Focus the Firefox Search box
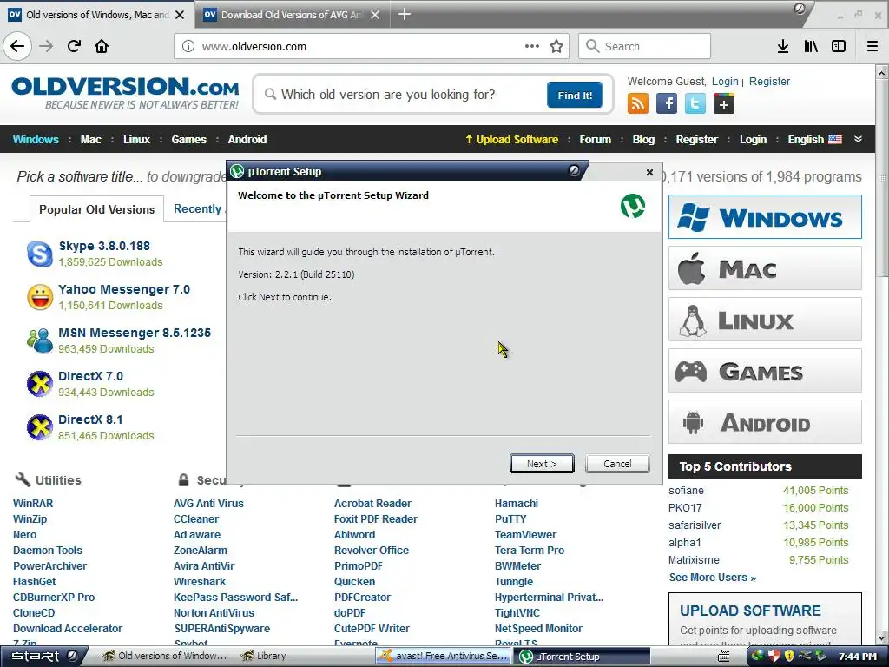The width and height of the screenshot is (889, 667). coord(645,46)
